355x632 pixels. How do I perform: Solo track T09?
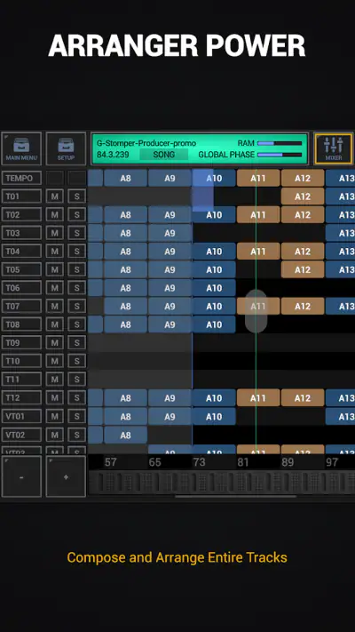coord(77,342)
